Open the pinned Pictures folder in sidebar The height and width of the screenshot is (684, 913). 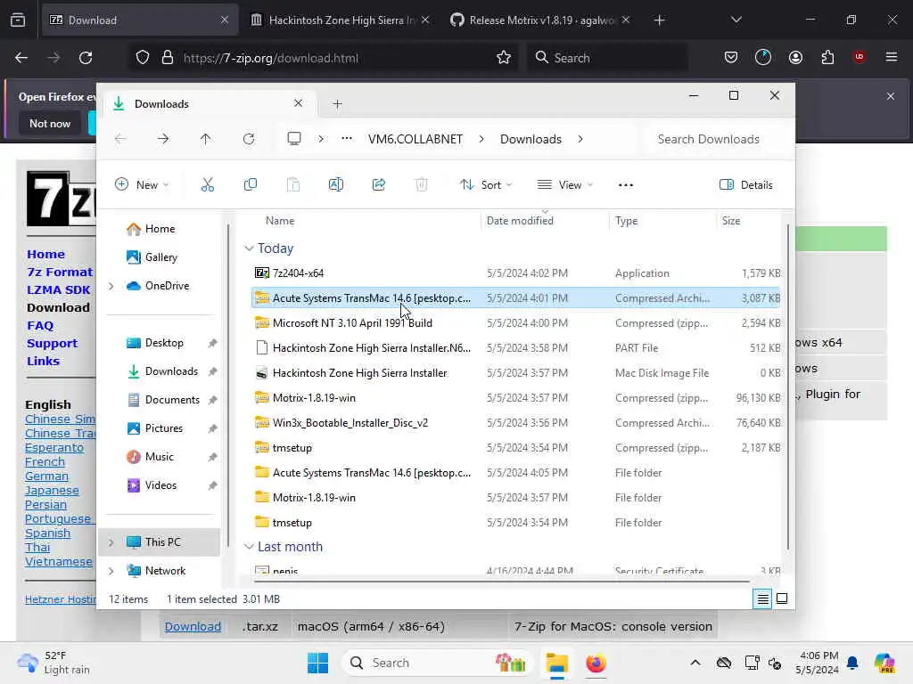pyautogui.click(x=155, y=428)
